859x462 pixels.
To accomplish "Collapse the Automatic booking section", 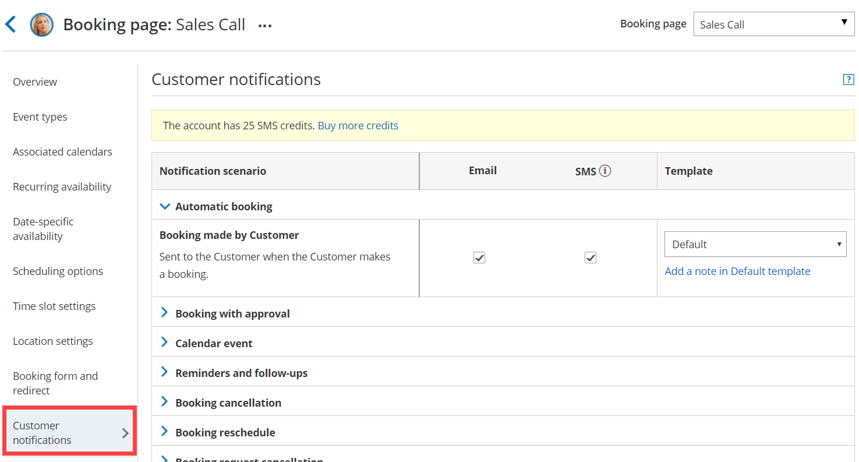I will click(x=165, y=206).
